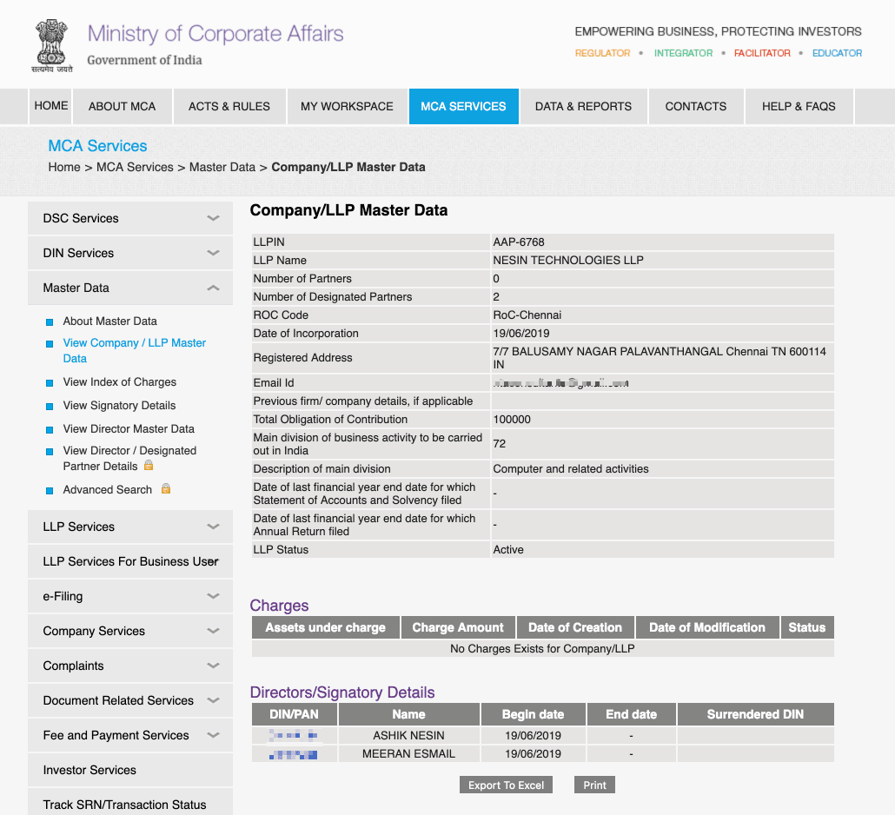The image size is (895, 815).
Task: Expand Fee and Payment Services chevron
Action: (x=213, y=736)
